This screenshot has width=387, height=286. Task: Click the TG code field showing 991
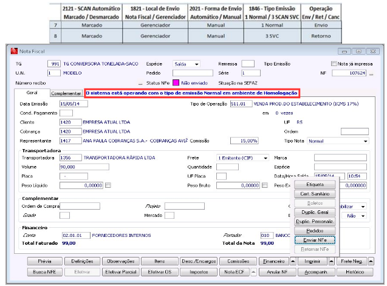(x=54, y=64)
